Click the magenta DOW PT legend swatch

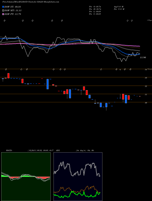3,14
